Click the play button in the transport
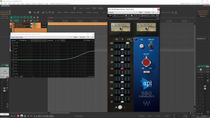 (x=22, y=116)
